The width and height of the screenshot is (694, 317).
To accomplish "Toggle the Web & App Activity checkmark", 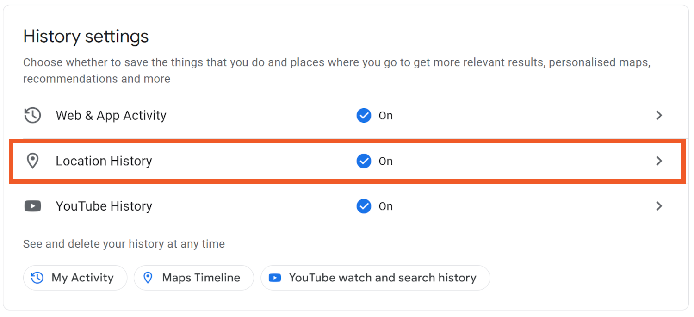I will pyautogui.click(x=364, y=115).
